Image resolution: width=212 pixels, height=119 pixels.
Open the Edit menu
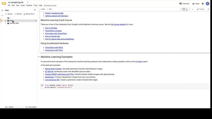pos(13,5)
